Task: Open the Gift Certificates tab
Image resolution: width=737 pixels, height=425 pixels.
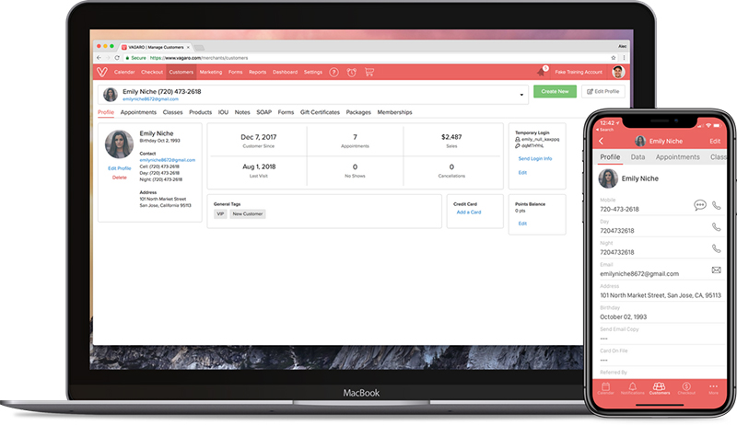Action: 320,112
